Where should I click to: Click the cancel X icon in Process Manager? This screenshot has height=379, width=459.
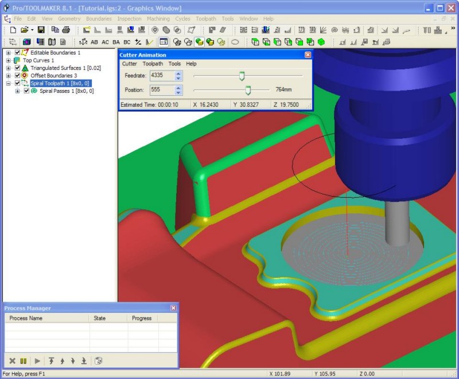(12, 361)
